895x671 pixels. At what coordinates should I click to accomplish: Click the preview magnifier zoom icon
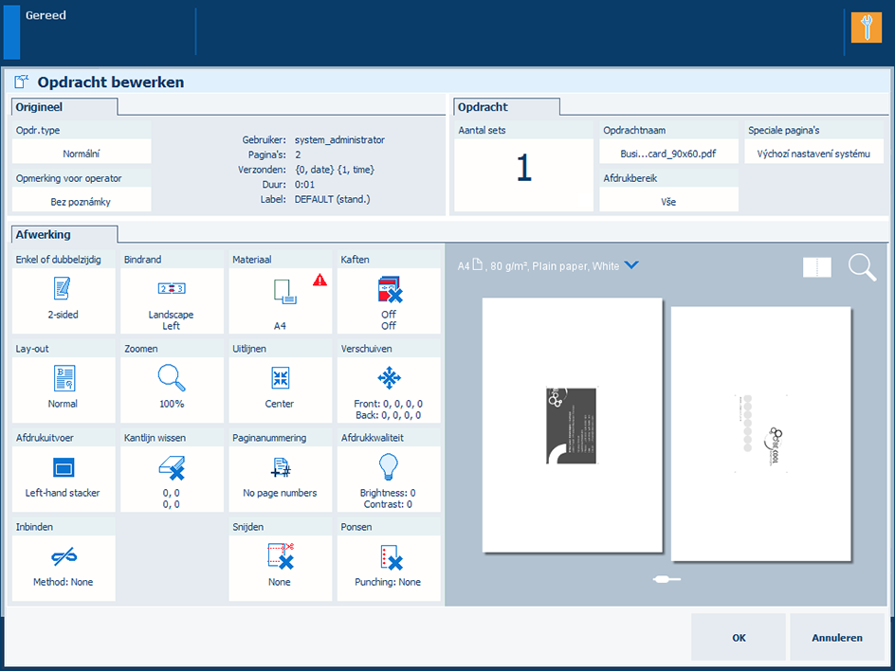(x=862, y=268)
